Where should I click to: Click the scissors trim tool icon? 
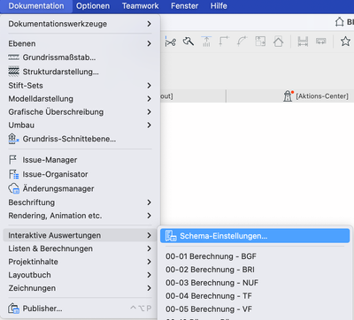(x=170, y=42)
